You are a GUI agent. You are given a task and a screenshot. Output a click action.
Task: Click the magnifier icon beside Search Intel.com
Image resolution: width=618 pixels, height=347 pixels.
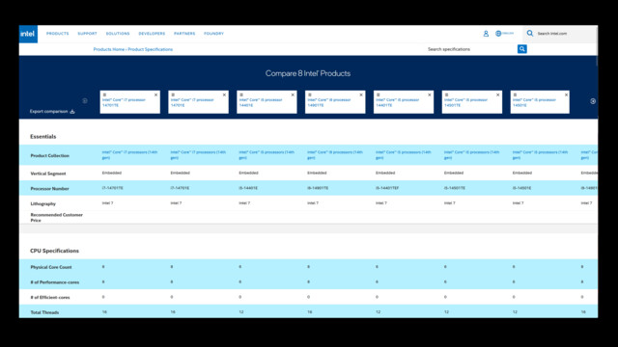[530, 34]
